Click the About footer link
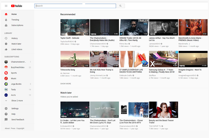This screenshot has width=209, height=138. coord(7,128)
